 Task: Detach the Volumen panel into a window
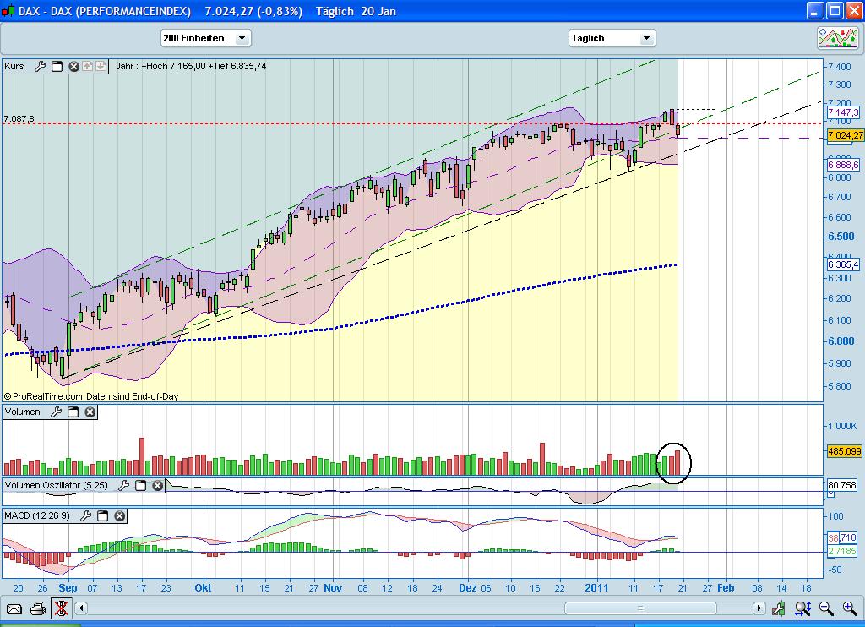(73, 412)
